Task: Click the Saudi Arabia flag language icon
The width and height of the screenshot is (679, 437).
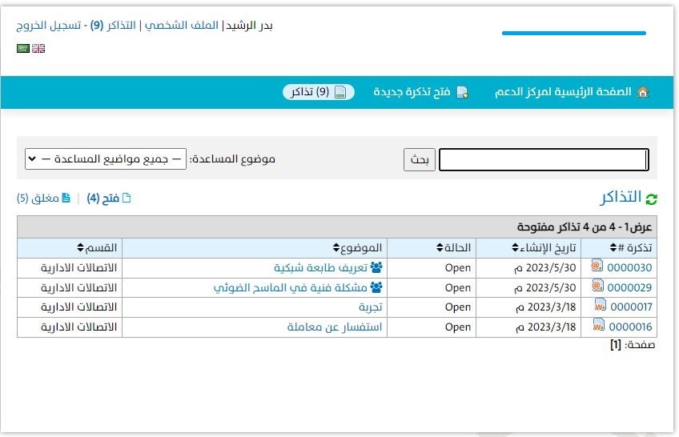Action: (x=23, y=49)
